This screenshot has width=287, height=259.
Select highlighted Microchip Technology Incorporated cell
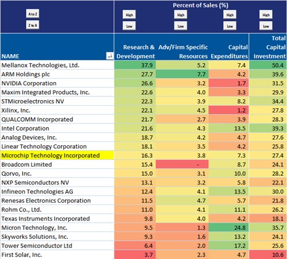[57, 155]
